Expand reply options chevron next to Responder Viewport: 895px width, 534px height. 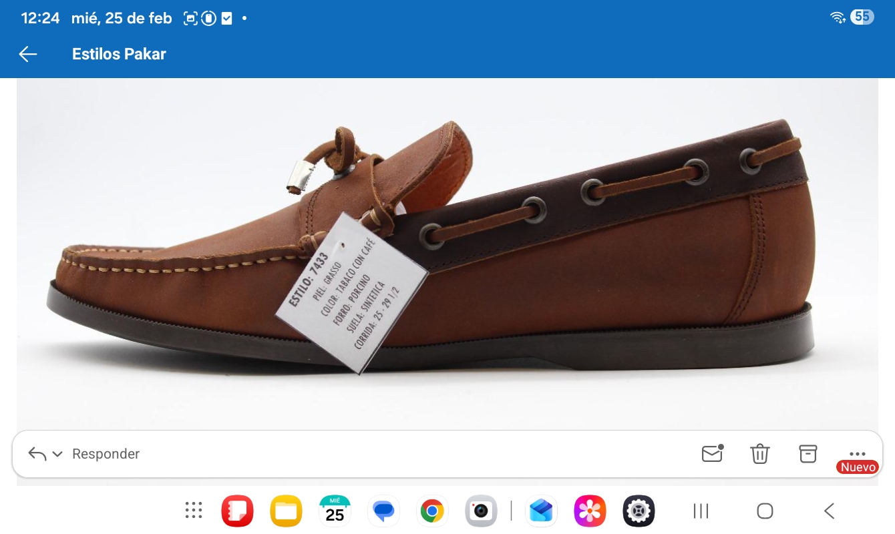tap(57, 454)
